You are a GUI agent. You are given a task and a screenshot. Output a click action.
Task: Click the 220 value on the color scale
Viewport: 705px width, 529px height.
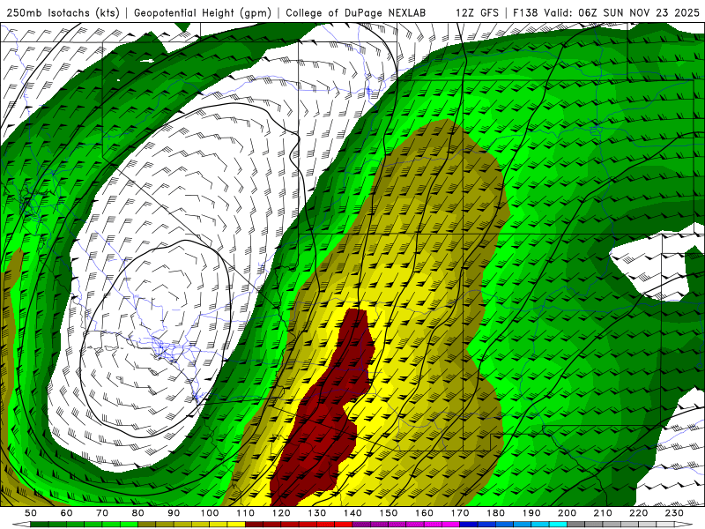click(x=638, y=513)
